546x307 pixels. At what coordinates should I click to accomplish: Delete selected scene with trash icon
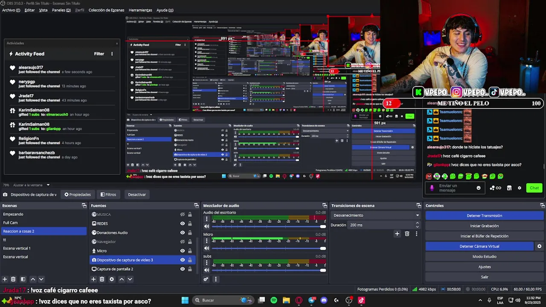(13, 279)
